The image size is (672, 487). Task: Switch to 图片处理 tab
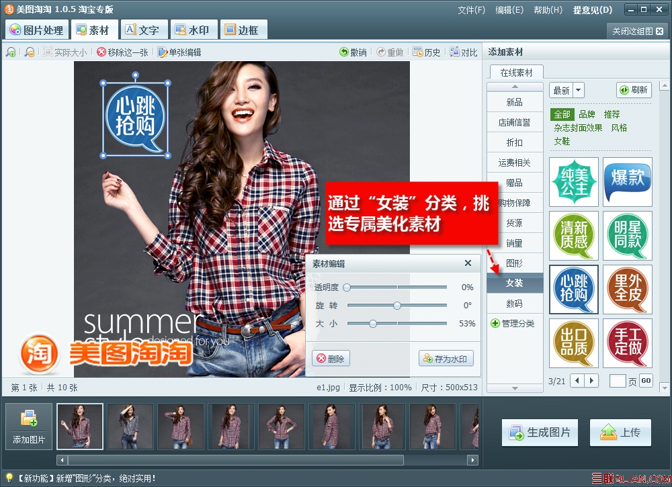[x=37, y=30]
